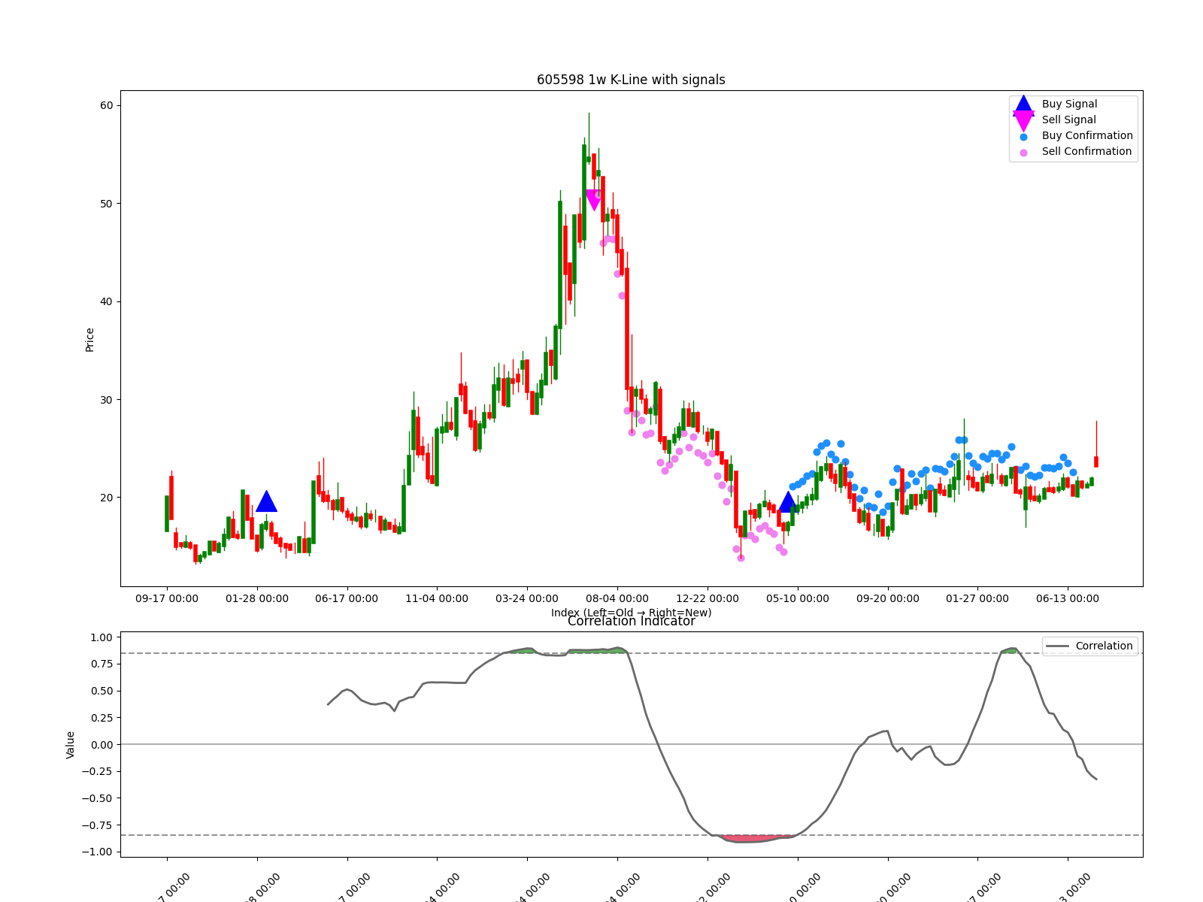Viewport: 1203px width, 902px height.
Task: Click price tick label 20
Action: (107, 498)
